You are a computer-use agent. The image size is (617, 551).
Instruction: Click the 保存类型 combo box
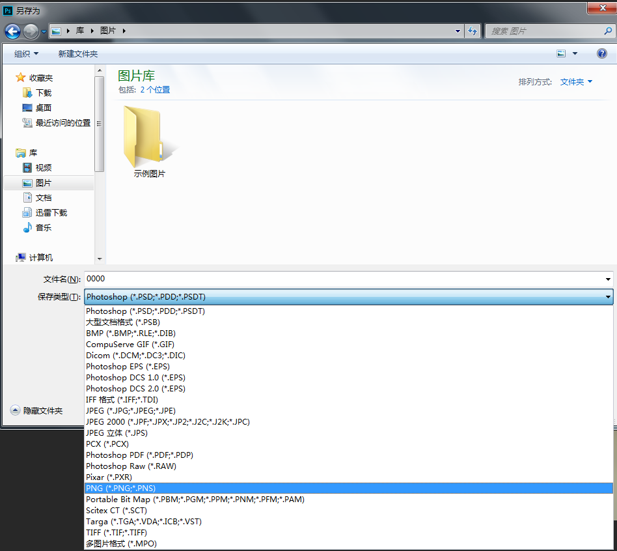coord(349,296)
